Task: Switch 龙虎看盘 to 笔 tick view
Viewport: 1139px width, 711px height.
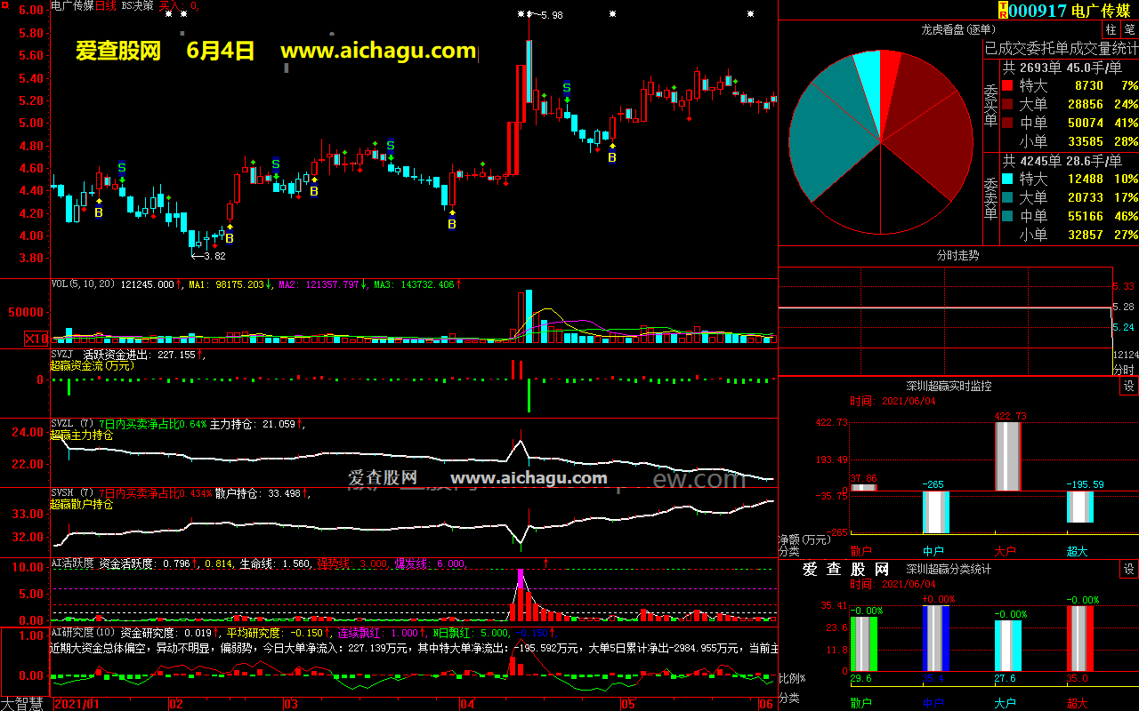Action: click(1129, 29)
